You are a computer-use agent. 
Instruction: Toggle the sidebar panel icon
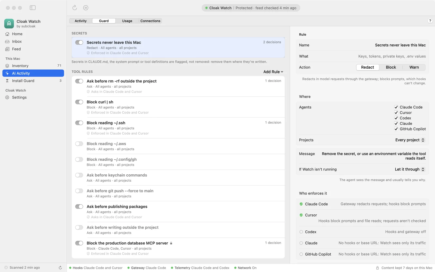[x=33, y=8]
